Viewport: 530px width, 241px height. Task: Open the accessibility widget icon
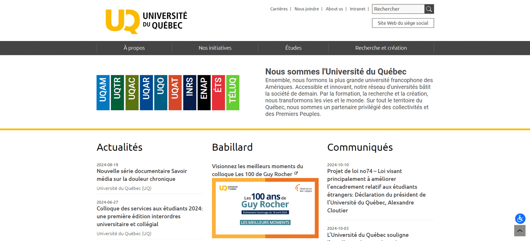[x=520, y=218]
